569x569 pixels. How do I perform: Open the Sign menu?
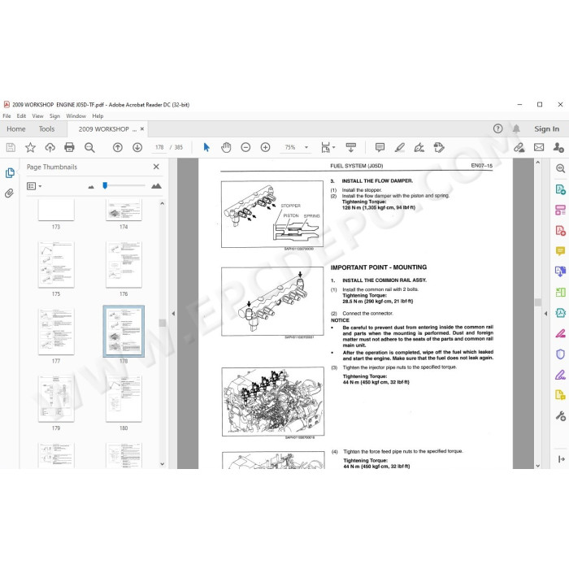pyautogui.click(x=54, y=116)
